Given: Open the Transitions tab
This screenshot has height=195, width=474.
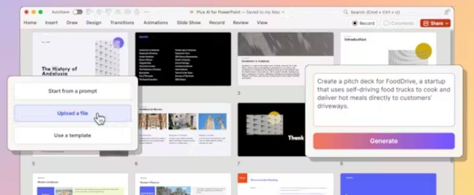Looking at the screenshot, I should (122, 22).
